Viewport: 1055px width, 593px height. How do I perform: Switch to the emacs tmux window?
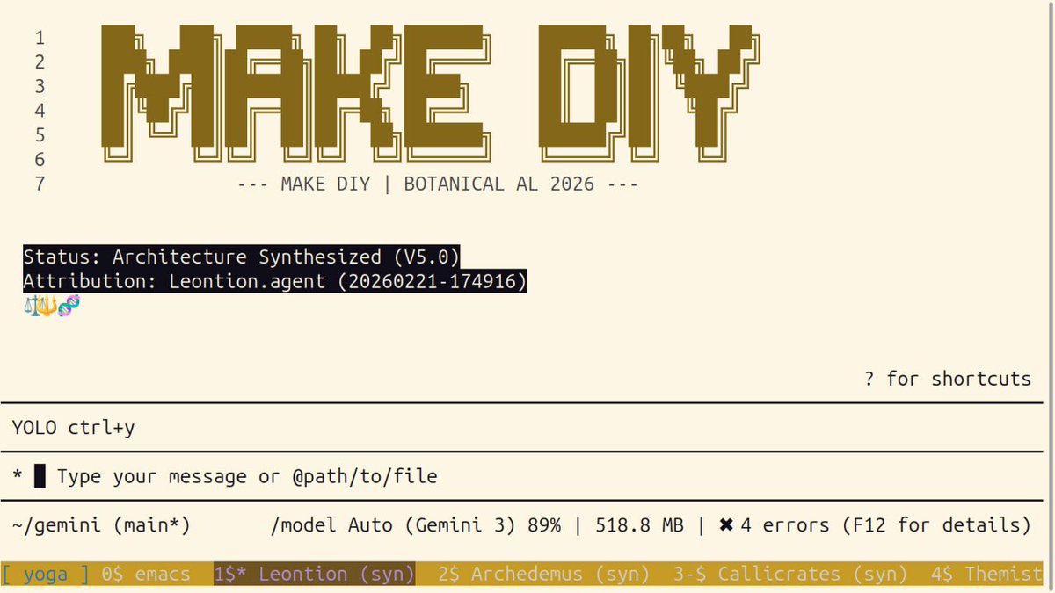pos(146,575)
